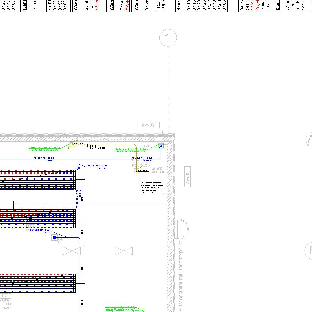The image size is (312, 312).
Task: Click the left green annotation text near top
Action: (44, 149)
